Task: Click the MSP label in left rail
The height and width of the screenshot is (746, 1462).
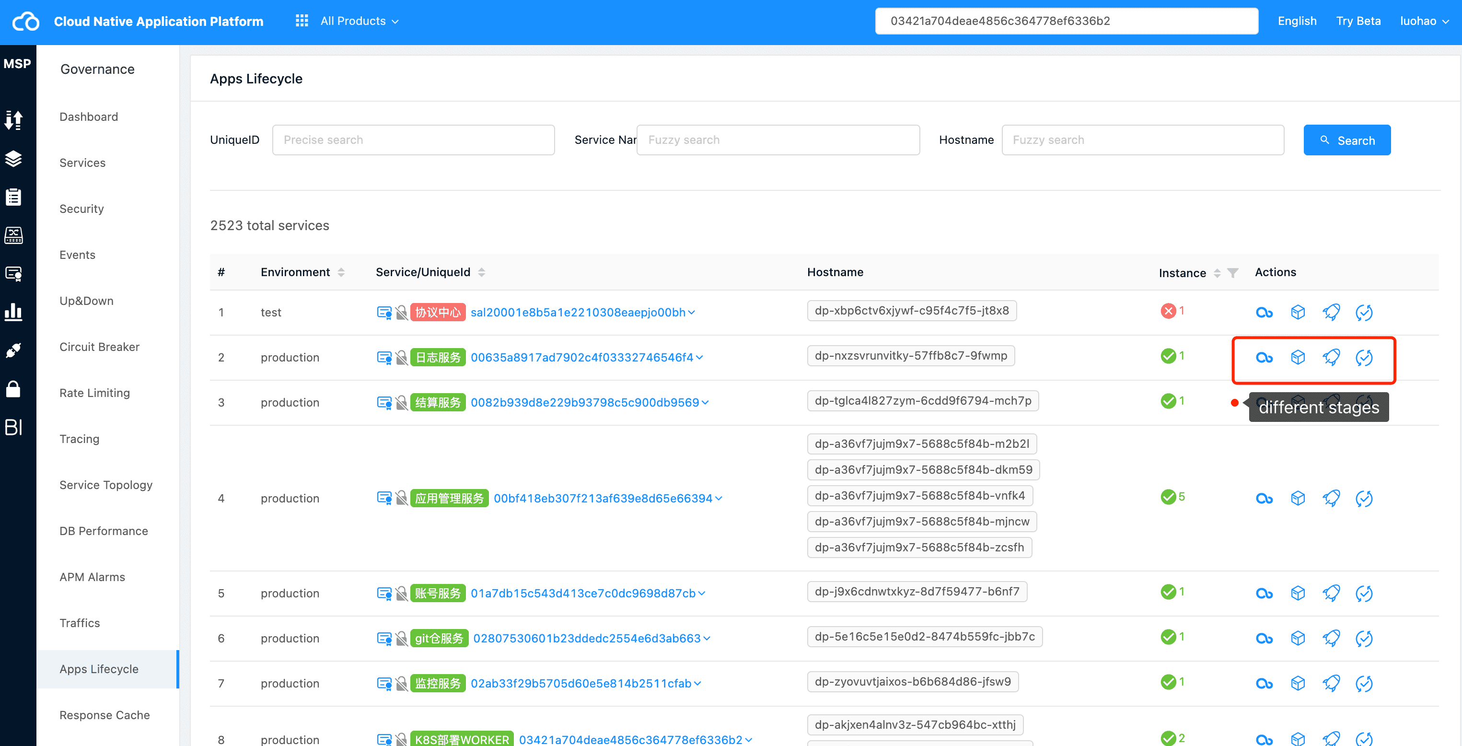Action: 17,64
